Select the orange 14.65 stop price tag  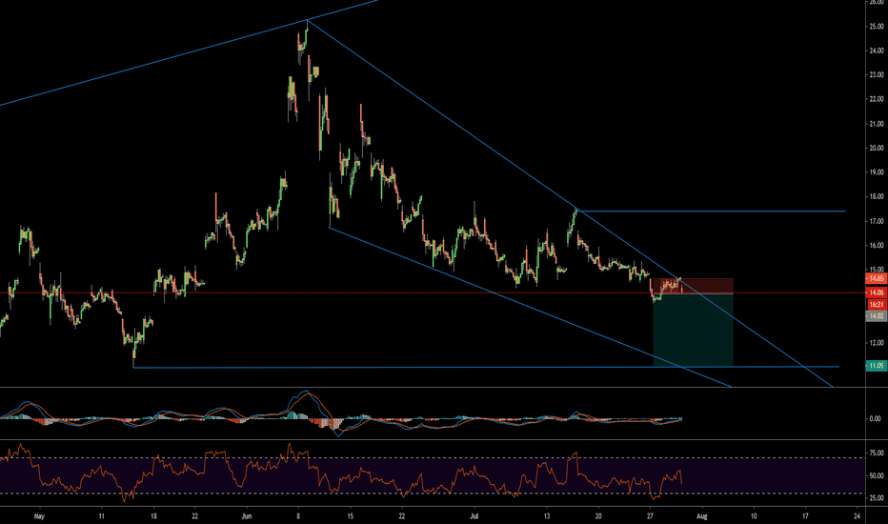877,278
